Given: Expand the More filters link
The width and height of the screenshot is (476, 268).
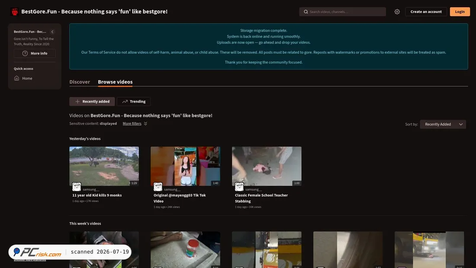Looking at the screenshot, I should tap(132, 124).
